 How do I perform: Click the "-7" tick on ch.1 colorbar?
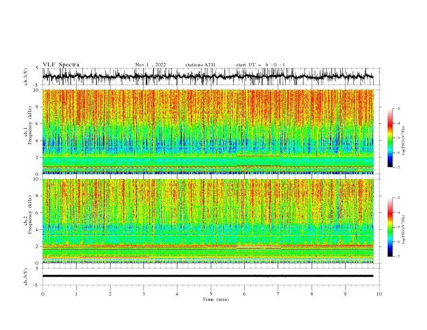point(398,167)
